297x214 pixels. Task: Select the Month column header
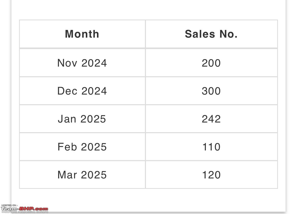(x=82, y=34)
